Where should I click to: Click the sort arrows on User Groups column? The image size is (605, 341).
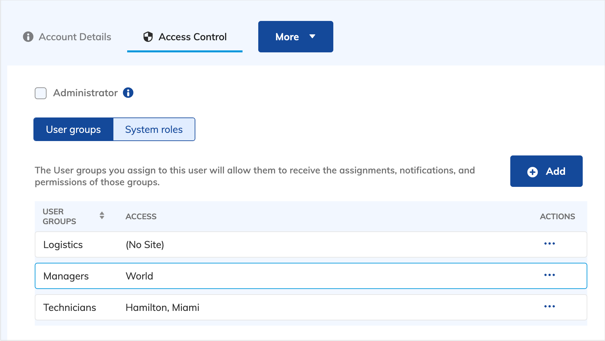tap(102, 216)
